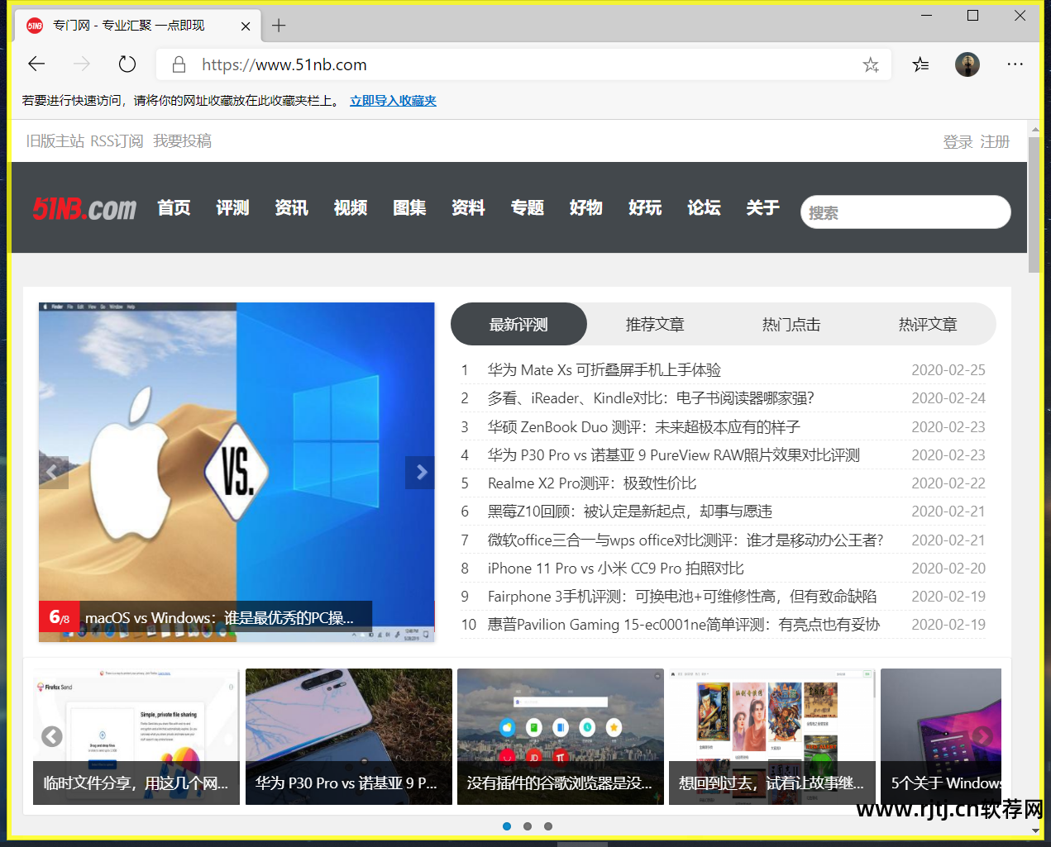This screenshot has width=1051, height=847.
Task: Open thumbnail 想回到过去，试着让故事继...
Action: pos(772,736)
